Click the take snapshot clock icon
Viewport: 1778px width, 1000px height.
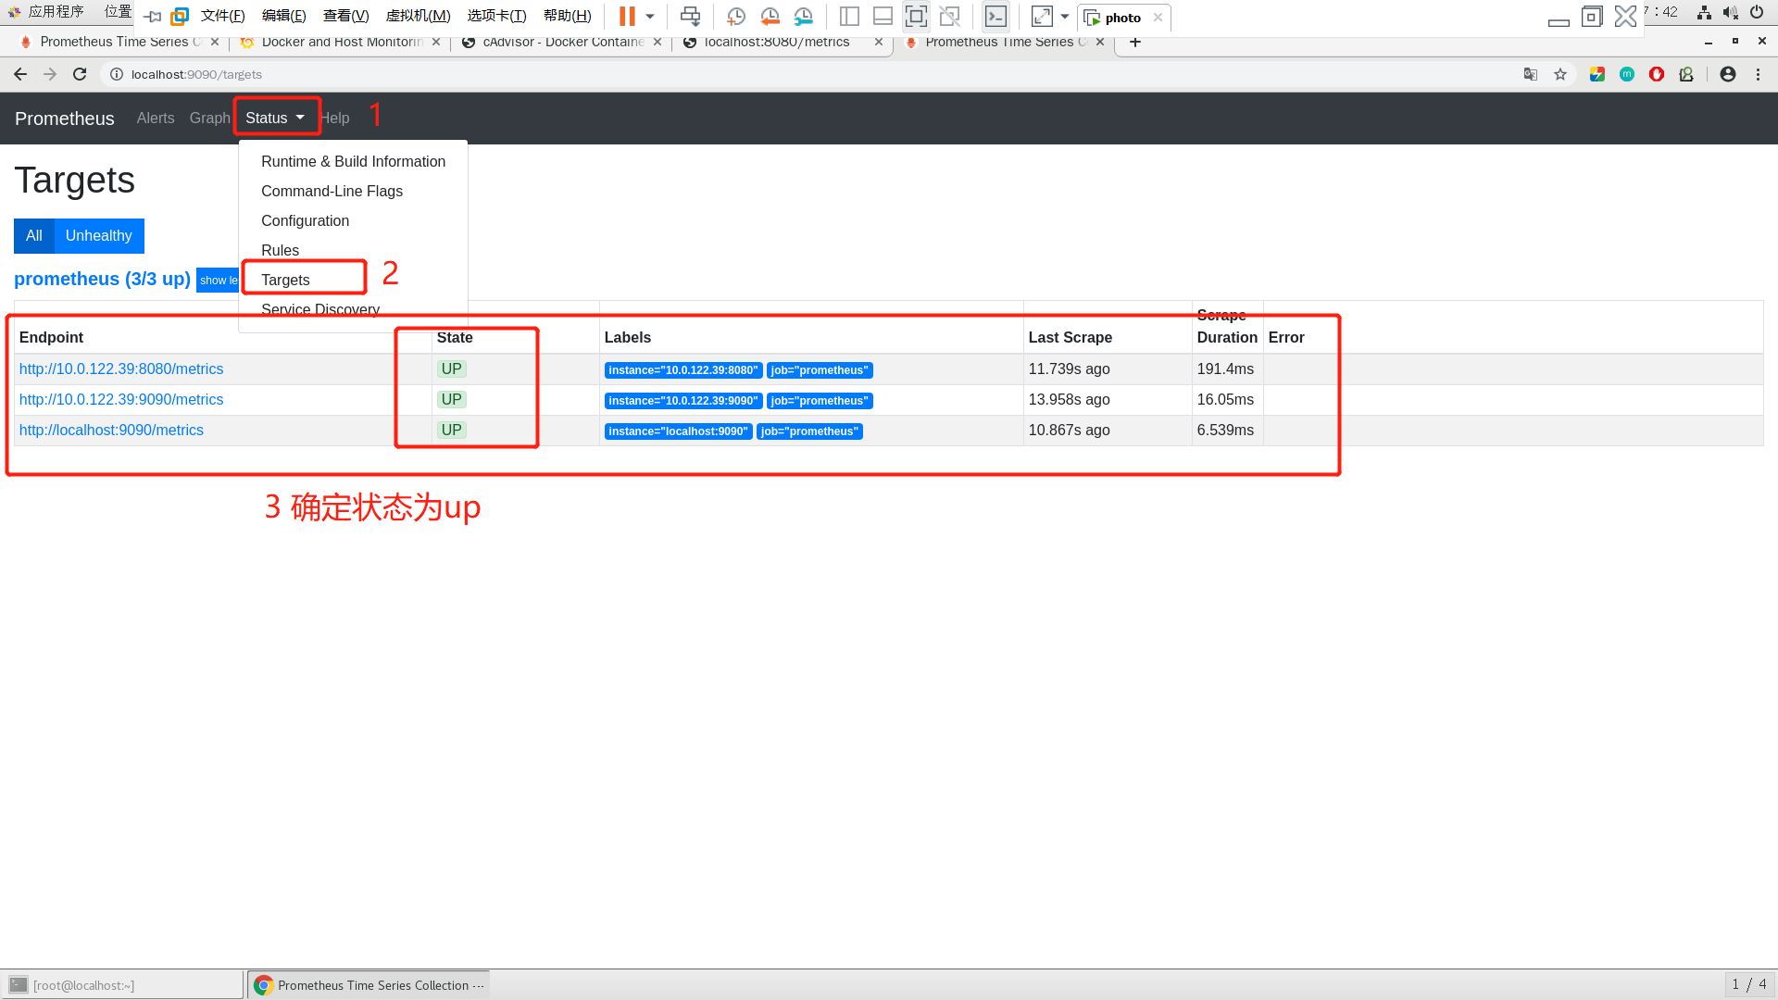coord(736,16)
